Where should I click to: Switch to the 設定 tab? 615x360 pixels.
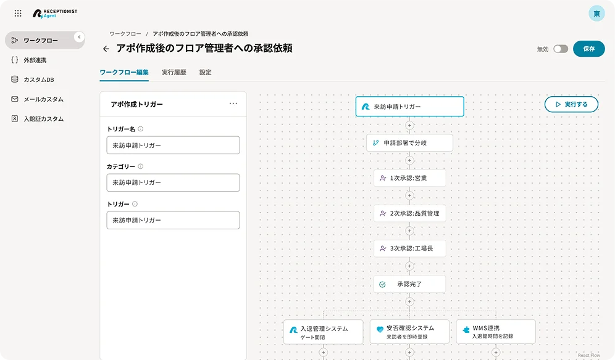tap(205, 73)
